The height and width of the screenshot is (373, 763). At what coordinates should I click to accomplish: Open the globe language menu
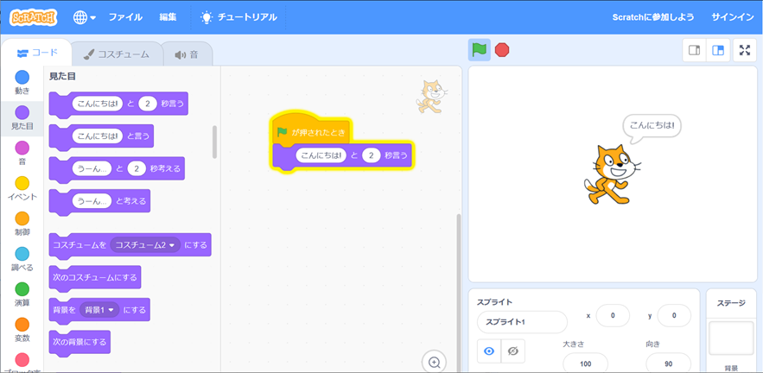point(84,17)
